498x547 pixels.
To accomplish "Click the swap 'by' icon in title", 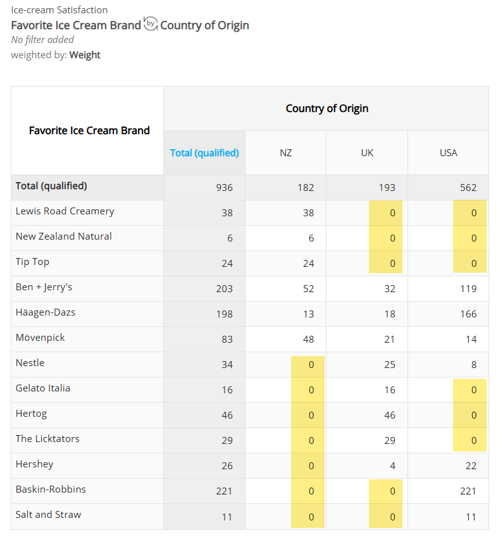I will [151, 24].
